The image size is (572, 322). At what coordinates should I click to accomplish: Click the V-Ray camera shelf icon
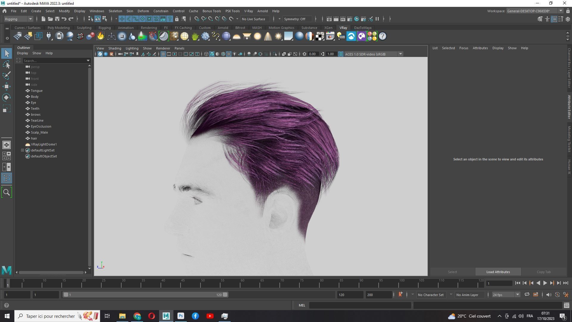(x=80, y=36)
